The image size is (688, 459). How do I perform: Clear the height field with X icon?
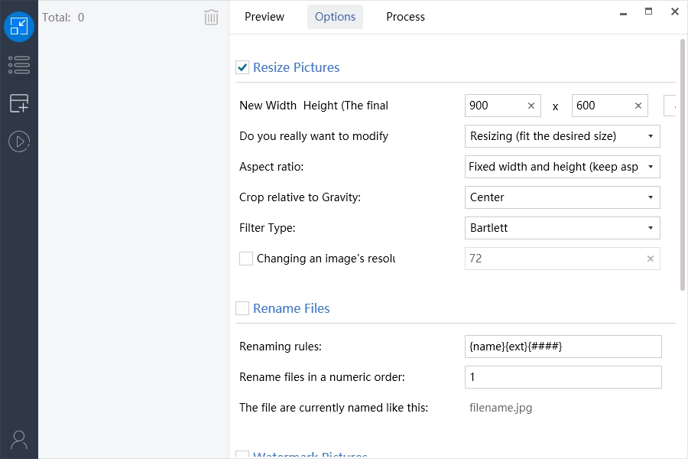point(638,106)
